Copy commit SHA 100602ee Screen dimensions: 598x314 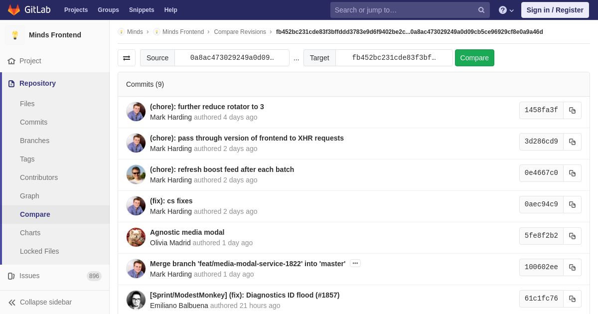tap(572, 267)
